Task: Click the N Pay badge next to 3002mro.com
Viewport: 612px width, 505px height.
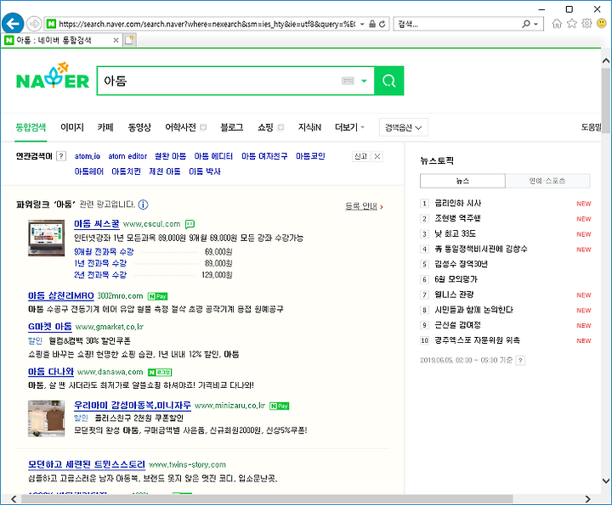Action: pos(158,296)
